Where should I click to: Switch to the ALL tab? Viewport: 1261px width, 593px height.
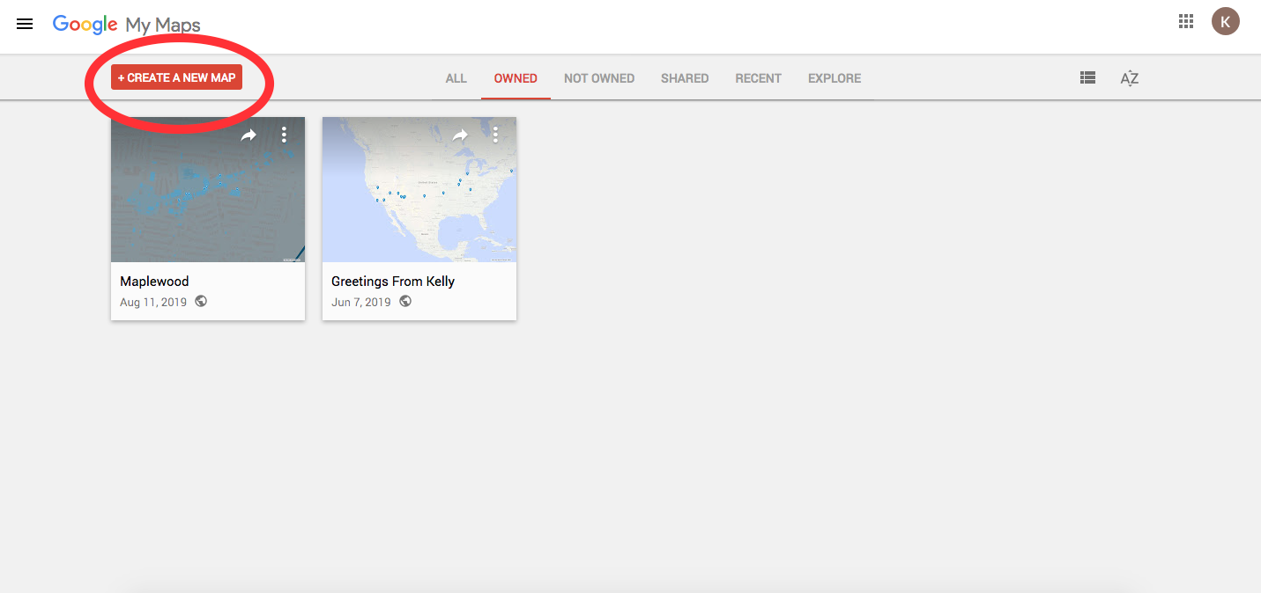tap(456, 77)
